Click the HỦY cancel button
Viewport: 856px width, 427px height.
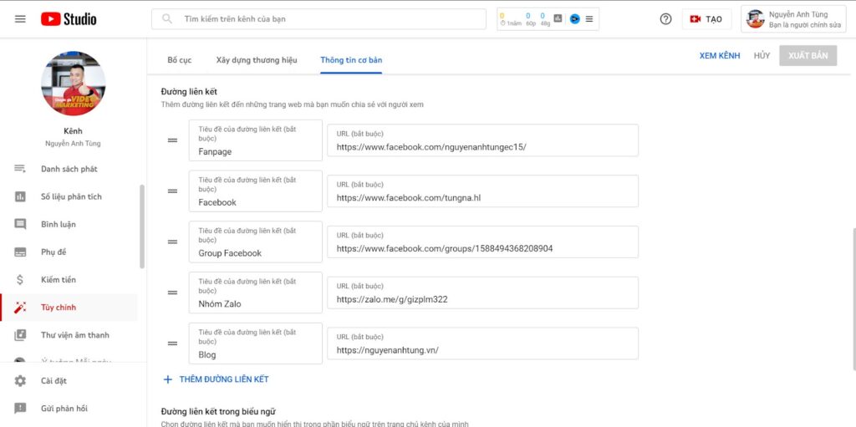(x=762, y=56)
